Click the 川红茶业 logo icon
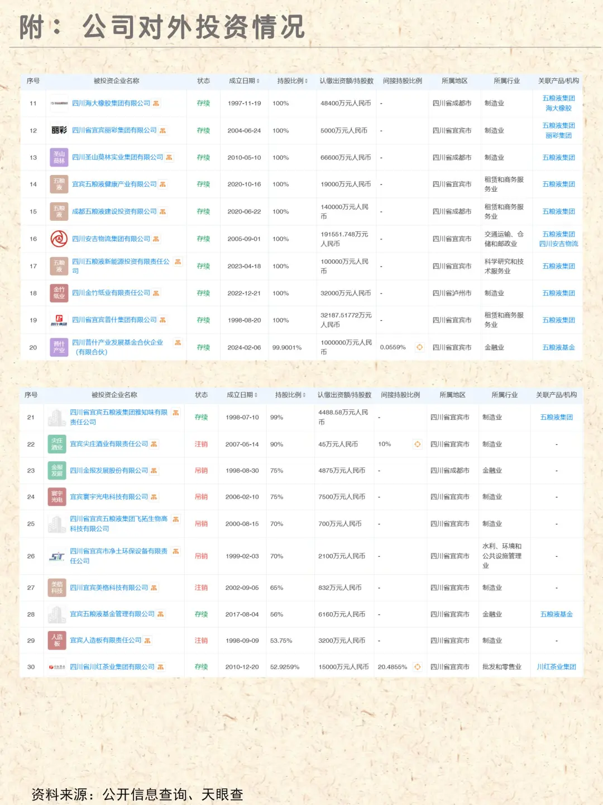 pos(57,667)
